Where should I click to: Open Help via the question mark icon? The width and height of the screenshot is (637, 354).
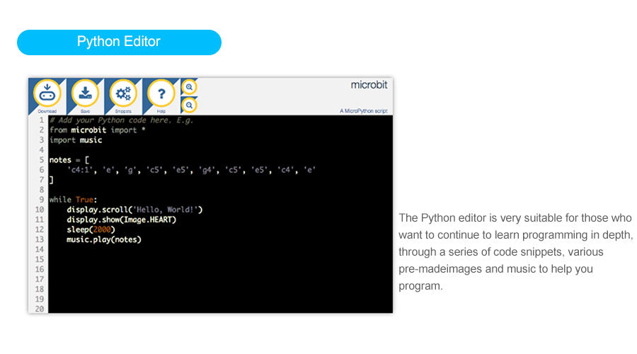point(161,93)
